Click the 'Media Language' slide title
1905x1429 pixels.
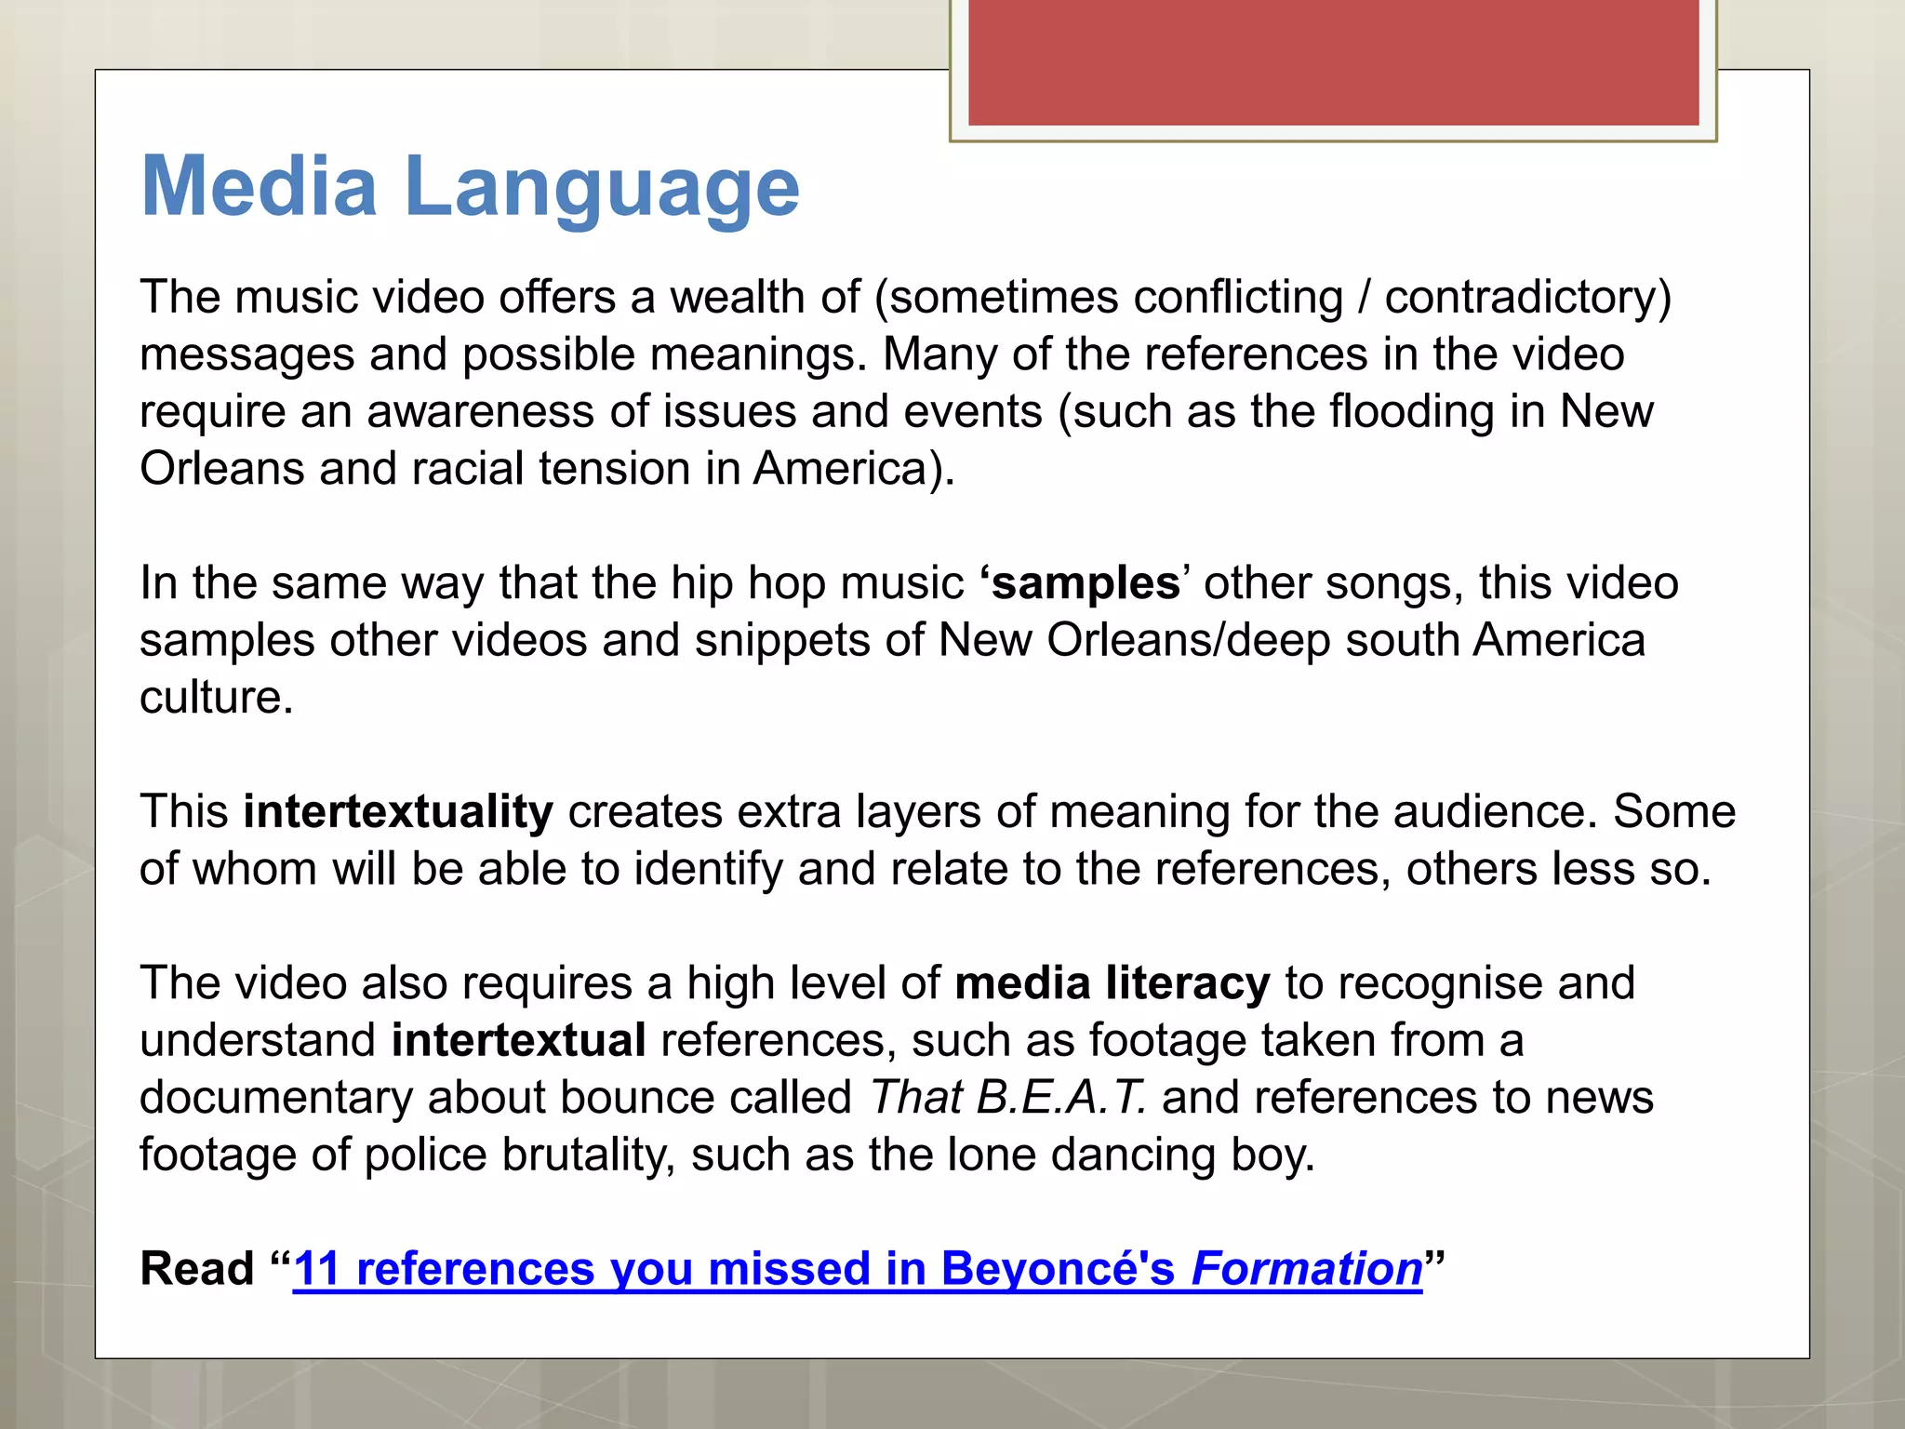[470, 187]
